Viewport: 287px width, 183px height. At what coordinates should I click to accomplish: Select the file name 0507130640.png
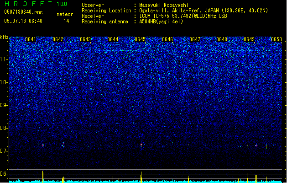click(x=23, y=12)
